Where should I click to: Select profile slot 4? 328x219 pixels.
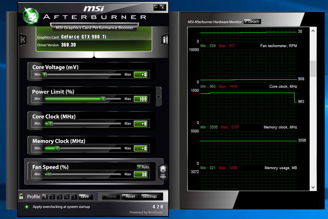pyautogui.click(x=67, y=197)
